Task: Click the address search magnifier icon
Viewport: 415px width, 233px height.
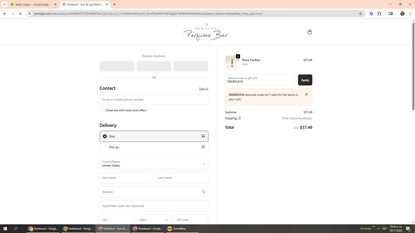Action: 204,192
